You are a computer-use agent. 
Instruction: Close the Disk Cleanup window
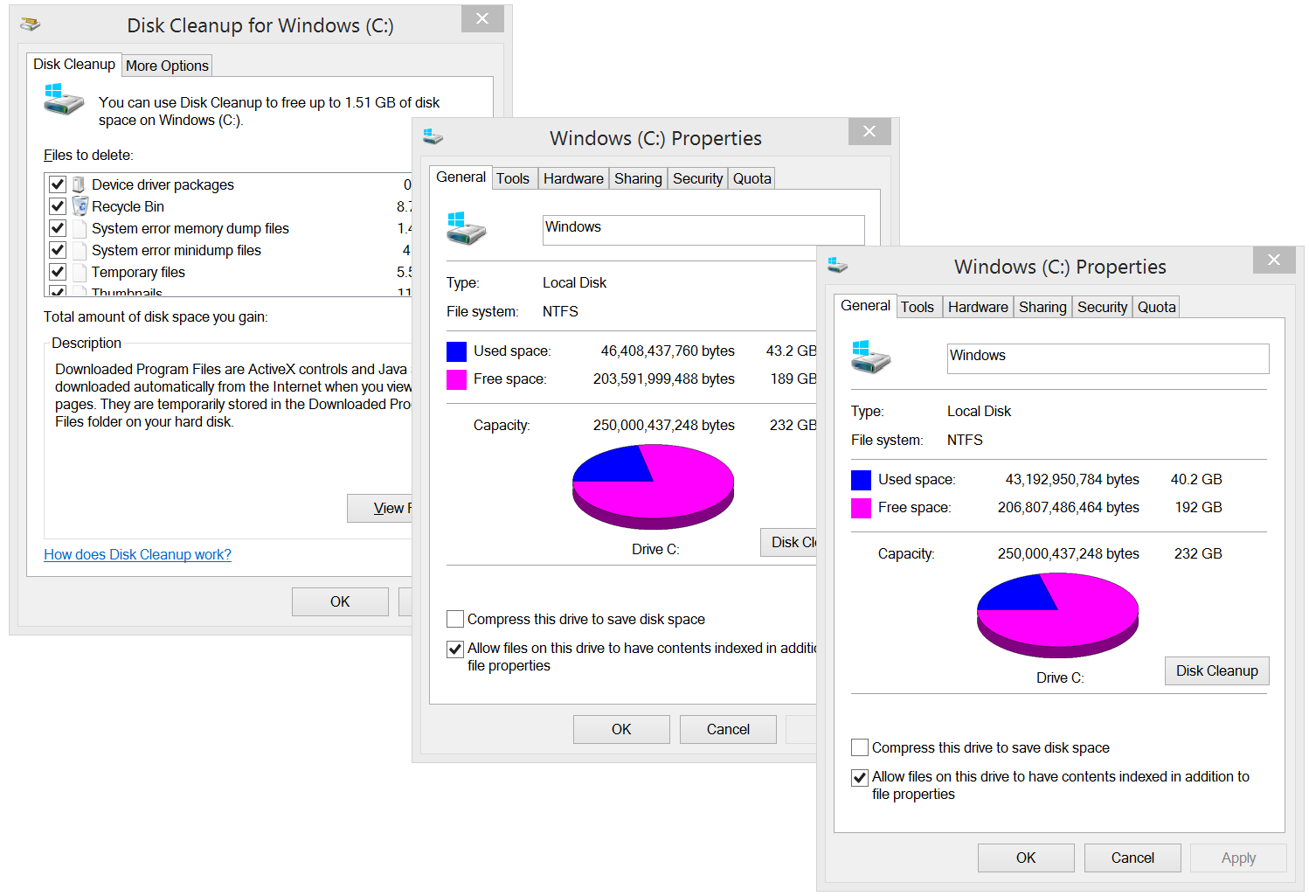tap(482, 18)
